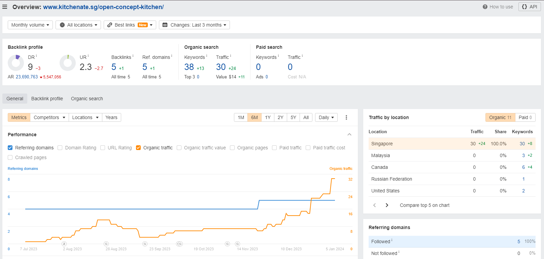This screenshot has height=259, width=544.
Task: Enable the Paid traffic cost checkbox
Action: pyautogui.click(x=308, y=148)
